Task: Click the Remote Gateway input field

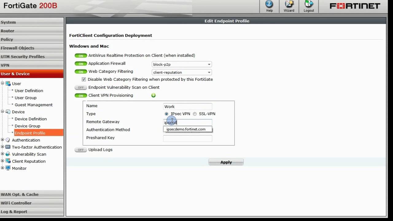Action: pyautogui.click(x=188, y=122)
